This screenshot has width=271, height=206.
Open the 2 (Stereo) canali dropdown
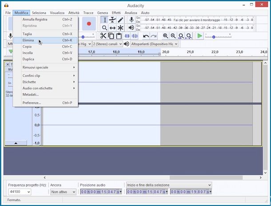point(108,44)
